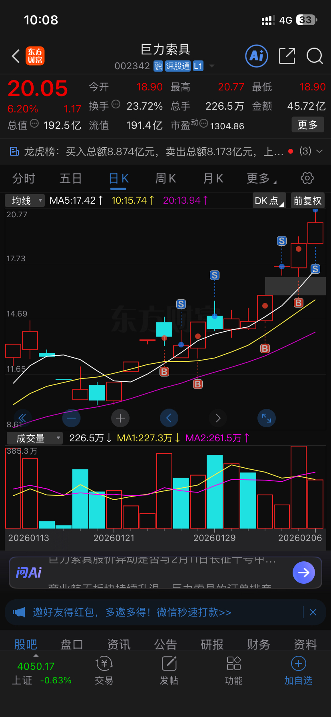Tap the 总值 info bubble icon

click(34, 124)
